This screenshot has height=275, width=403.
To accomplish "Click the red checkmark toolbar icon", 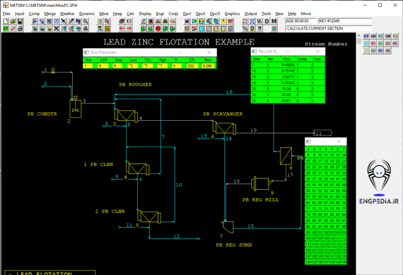I will [13, 28].
